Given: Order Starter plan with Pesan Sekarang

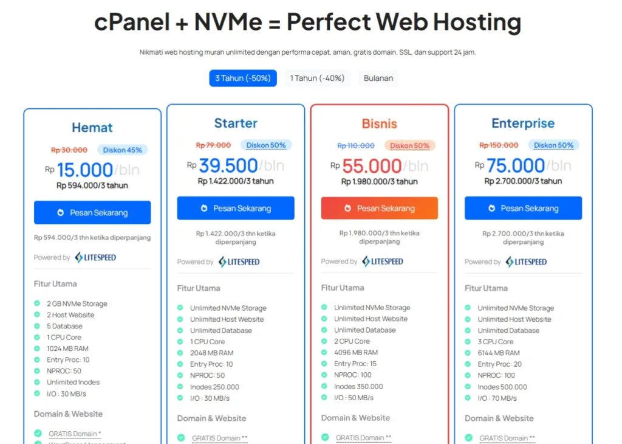Looking at the screenshot, I should pos(236,208).
